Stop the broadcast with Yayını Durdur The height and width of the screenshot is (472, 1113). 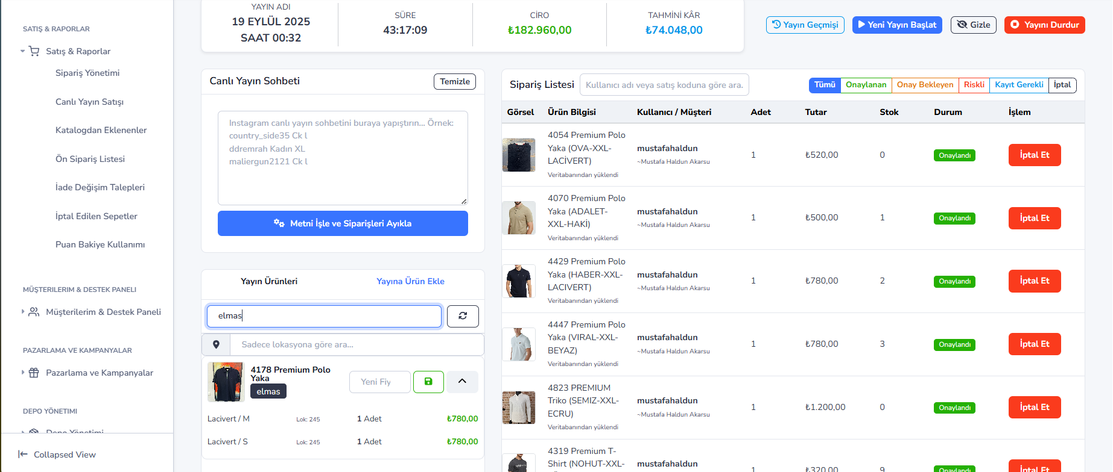(1044, 25)
